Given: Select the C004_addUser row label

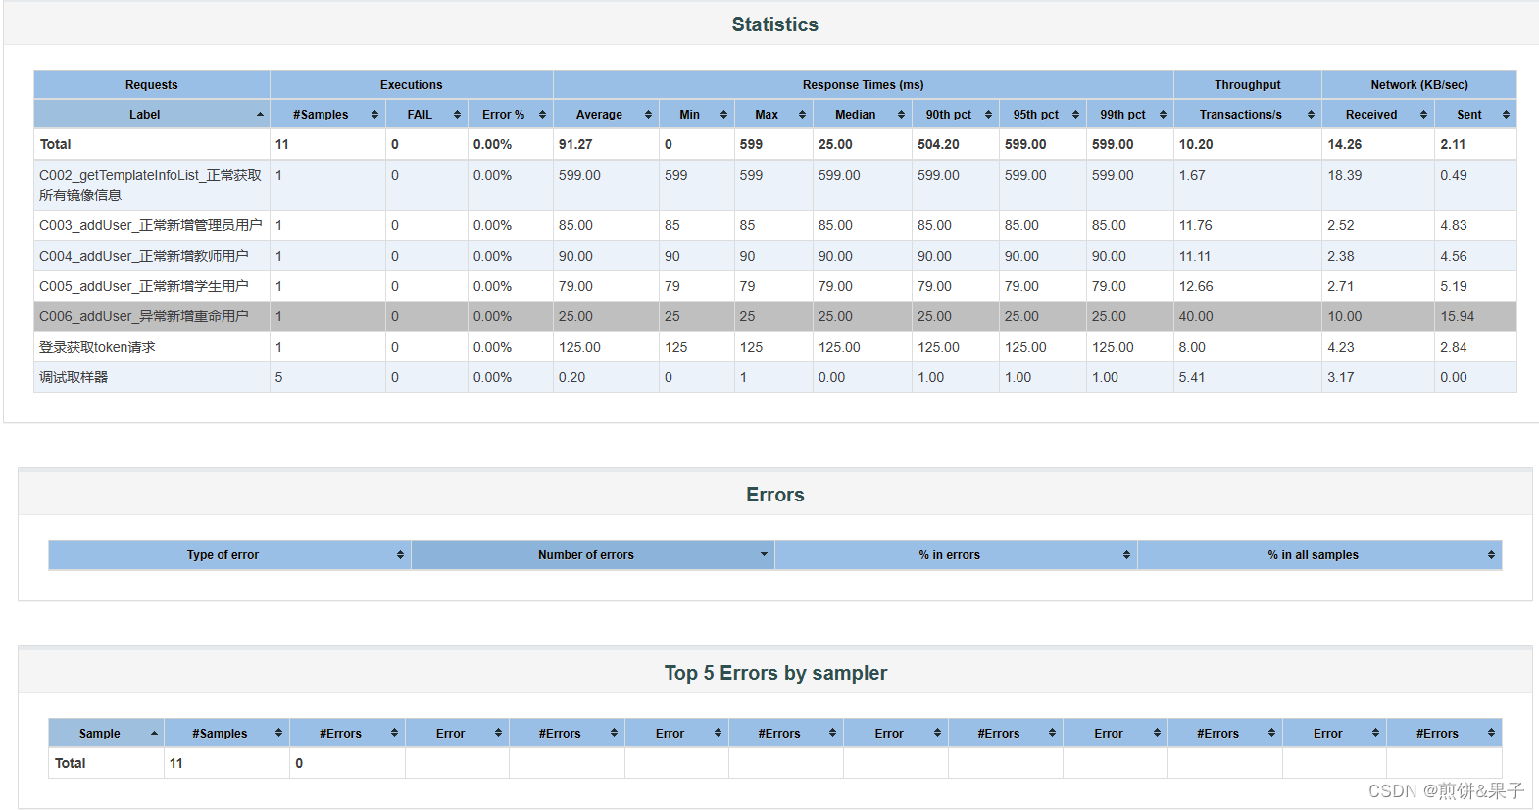Looking at the screenshot, I should [143, 256].
